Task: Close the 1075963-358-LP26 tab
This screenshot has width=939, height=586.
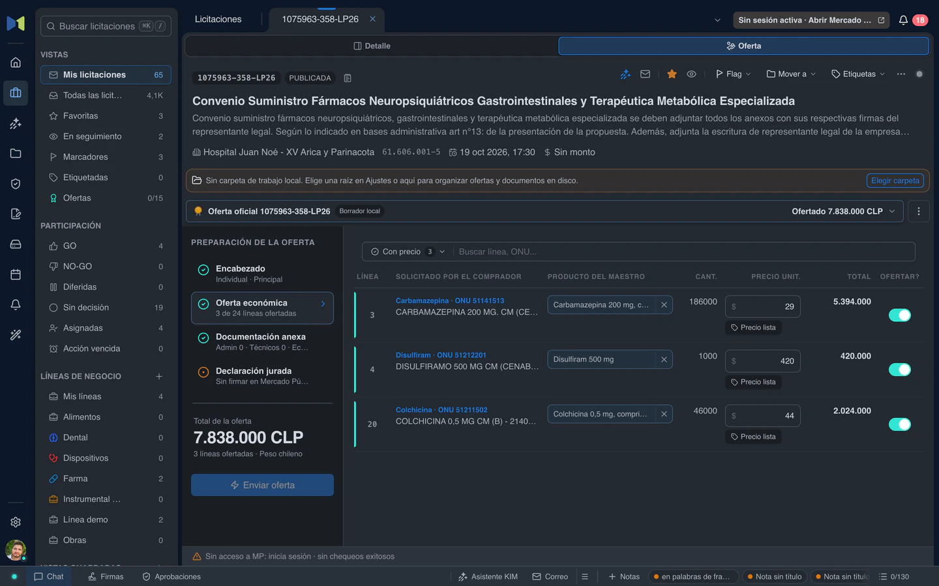Action: click(x=372, y=20)
